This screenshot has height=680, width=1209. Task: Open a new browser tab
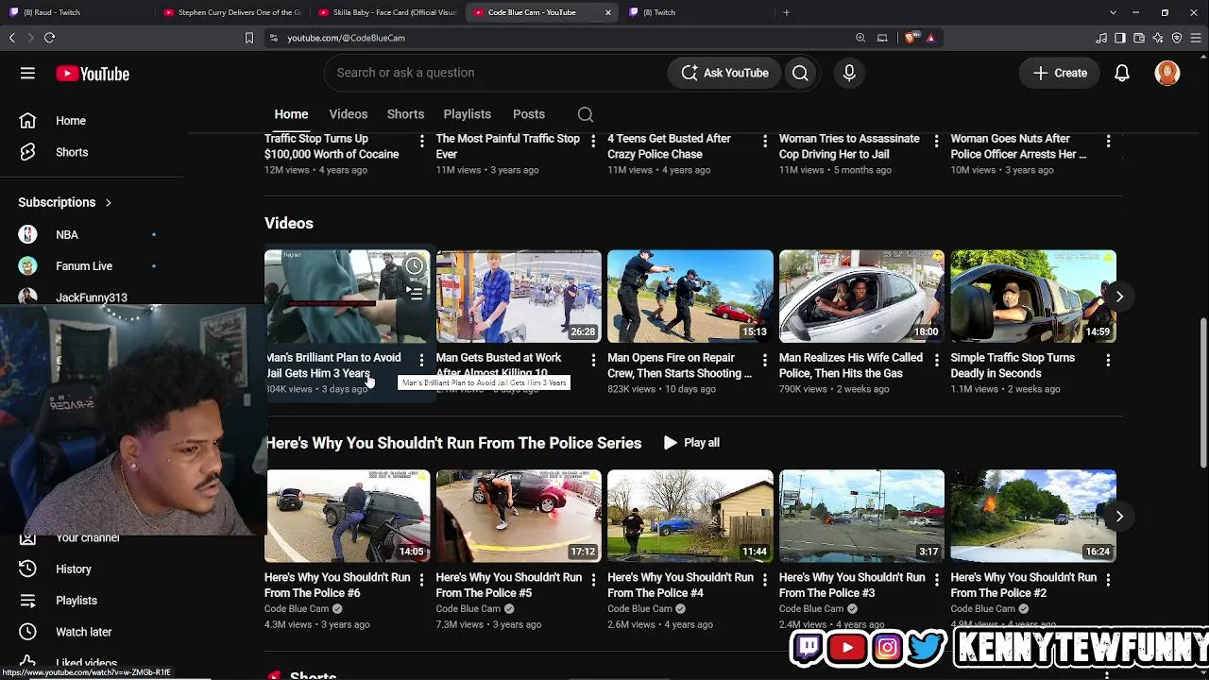pos(786,12)
